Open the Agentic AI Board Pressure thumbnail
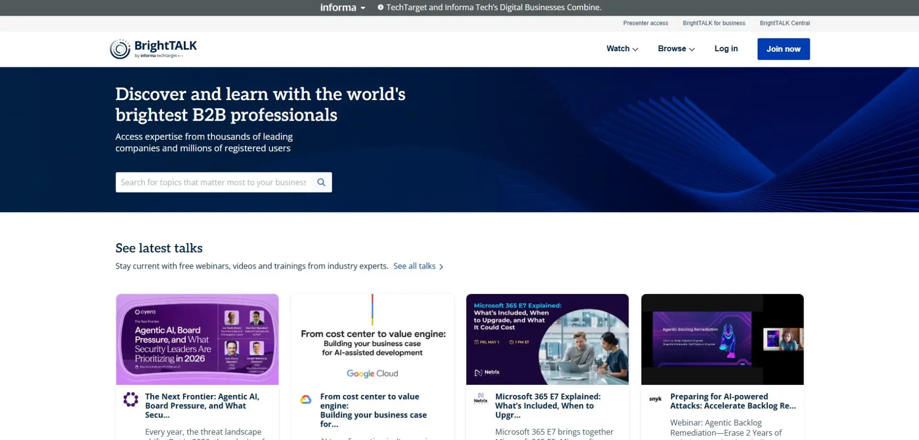Viewport: 919px width, 440px height. pyautogui.click(x=197, y=339)
